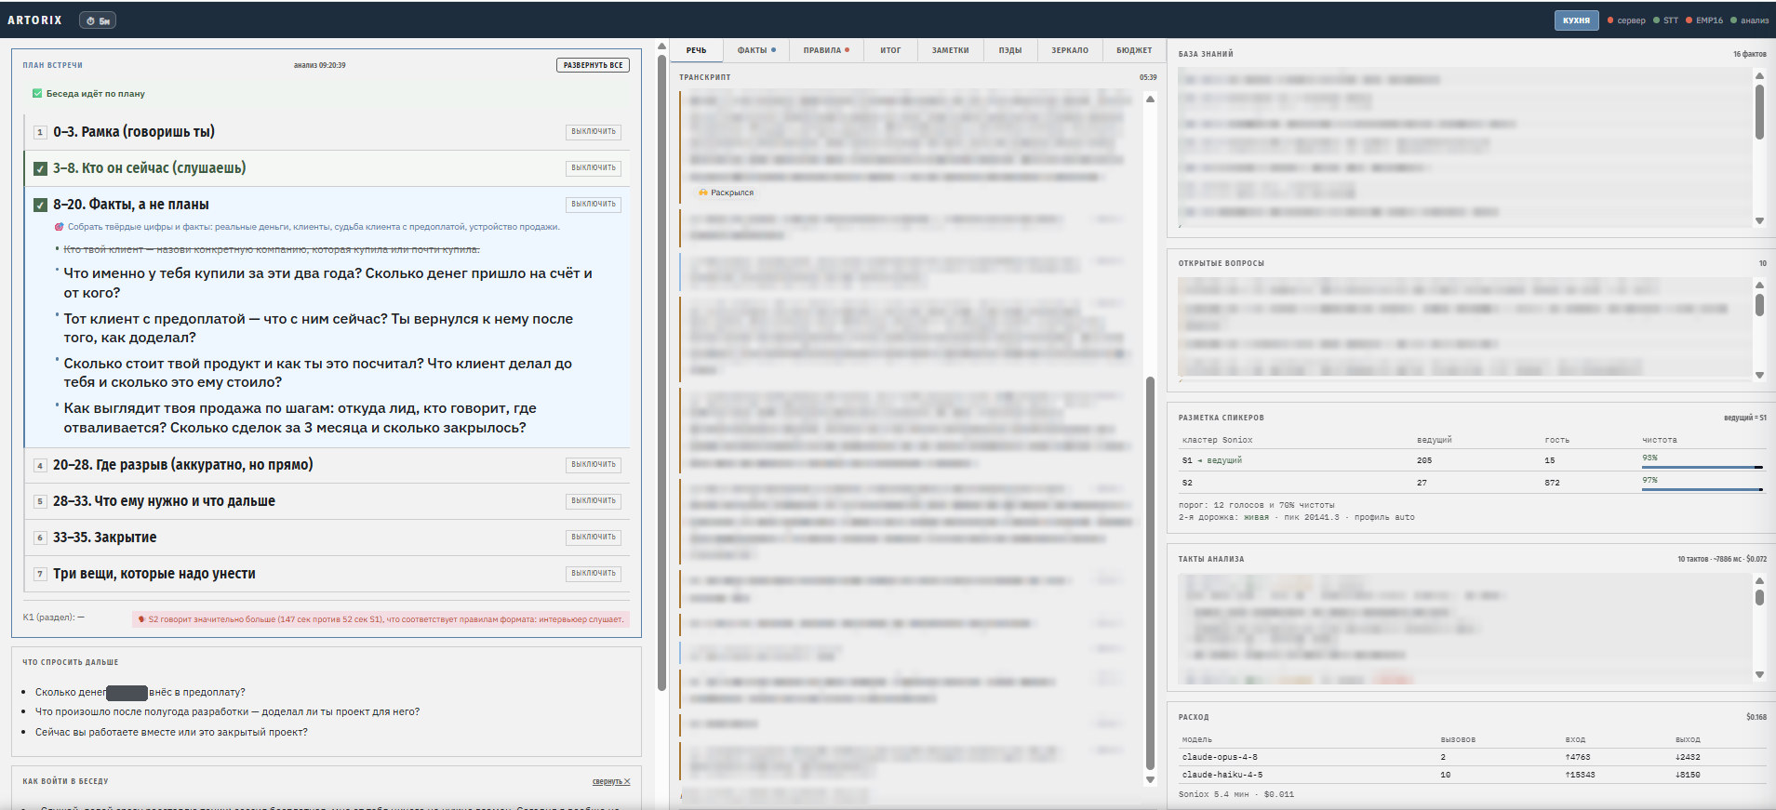Click the question 'Сейчас вы работаете вместе'
Screen dimensions: 1776x810
pos(171,732)
